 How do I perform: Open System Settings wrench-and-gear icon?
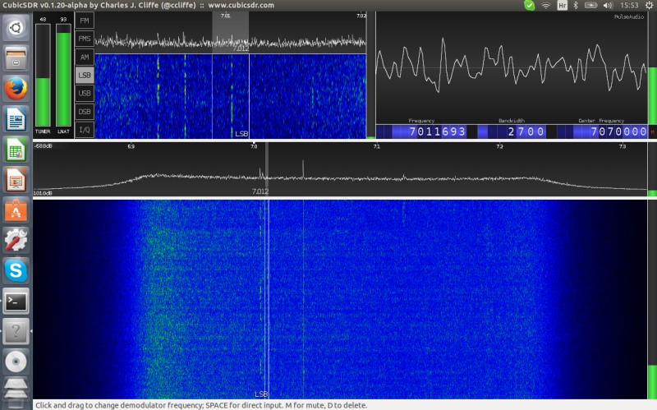16,240
